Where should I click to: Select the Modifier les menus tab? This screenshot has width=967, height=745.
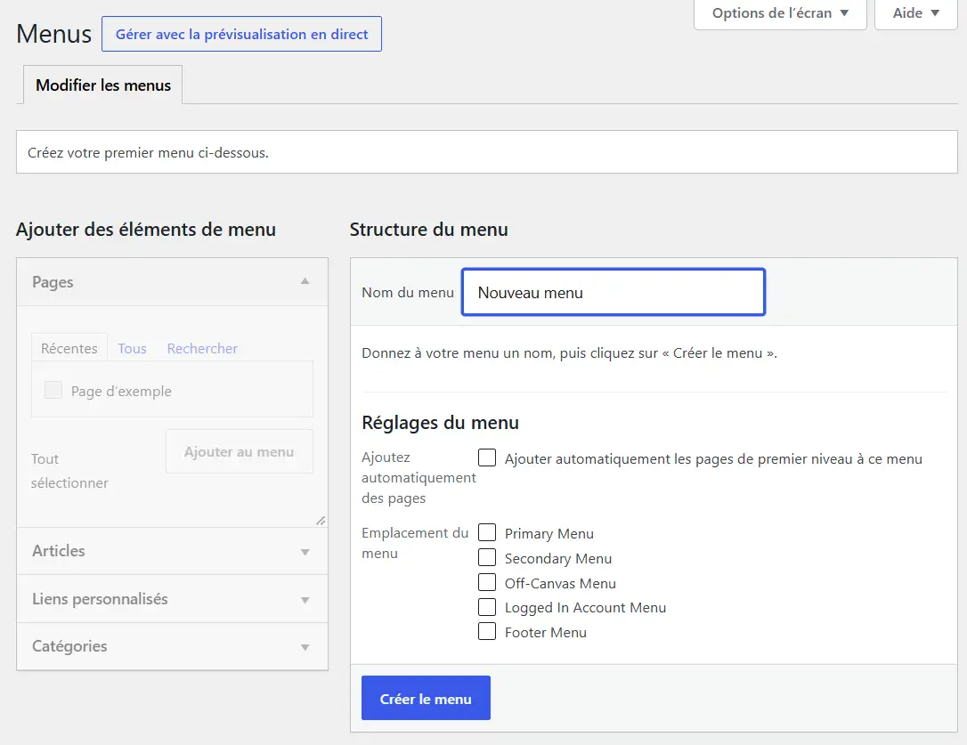(103, 85)
